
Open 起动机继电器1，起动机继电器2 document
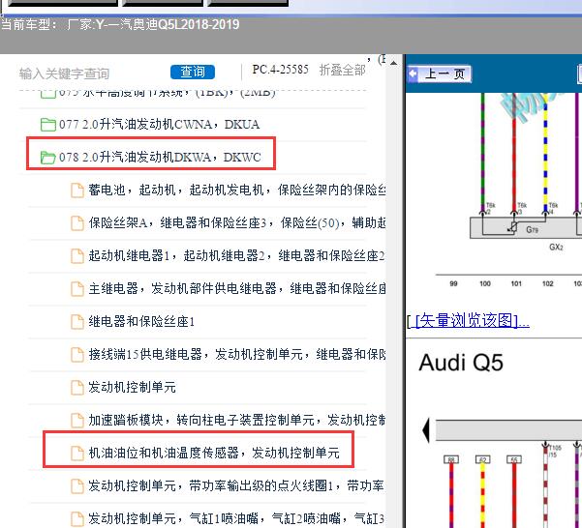coord(237,255)
